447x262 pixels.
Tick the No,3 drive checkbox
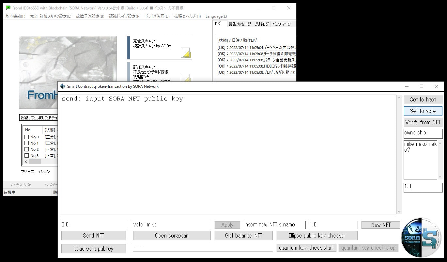pyautogui.click(x=27, y=156)
